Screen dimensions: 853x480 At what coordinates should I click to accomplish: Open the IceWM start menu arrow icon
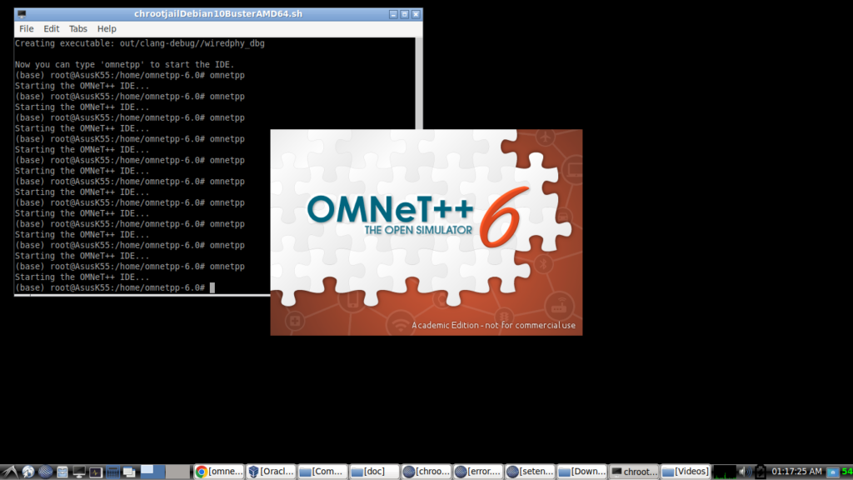coord(10,471)
